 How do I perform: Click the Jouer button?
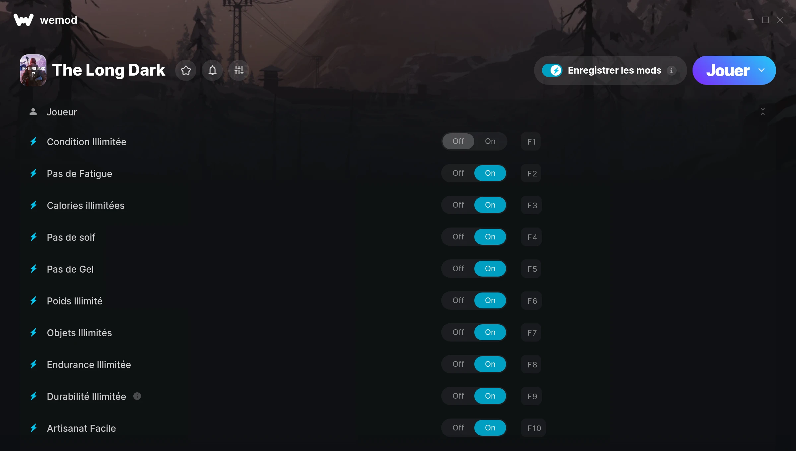coord(728,70)
